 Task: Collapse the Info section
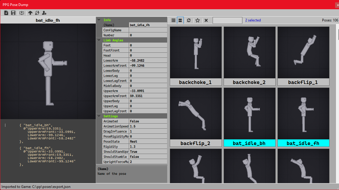click(99, 20)
